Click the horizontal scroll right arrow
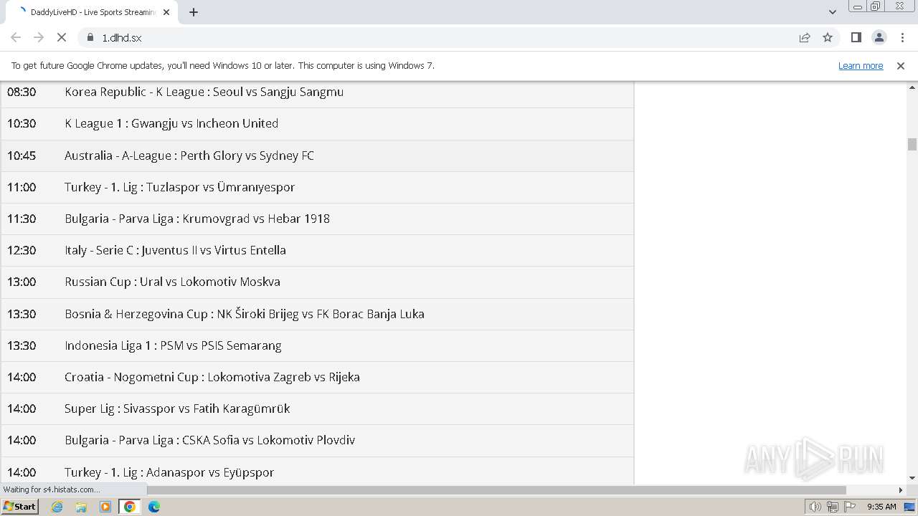 [901, 490]
